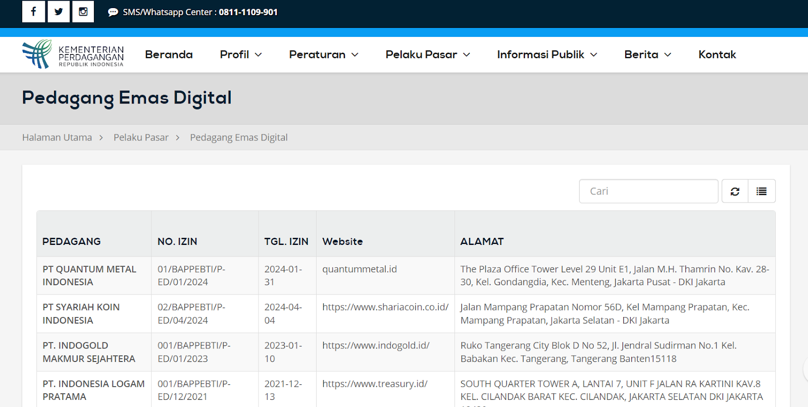The image size is (808, 407).
Task: Click the SOUTH QUARTER TOWER A address cell
Action: click(615, 389)
